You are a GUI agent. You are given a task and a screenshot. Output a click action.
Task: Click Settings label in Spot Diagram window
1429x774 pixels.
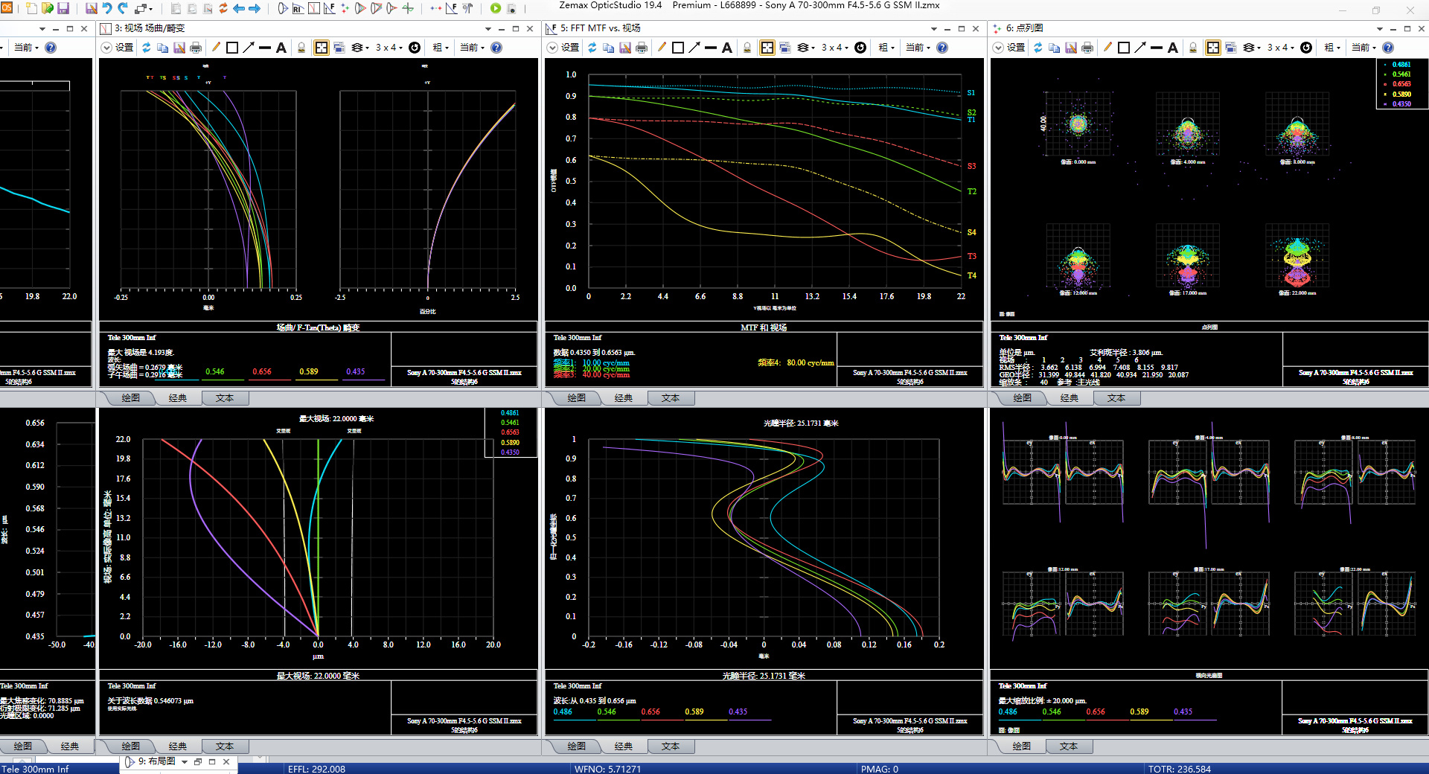(x=1016, y=48)
